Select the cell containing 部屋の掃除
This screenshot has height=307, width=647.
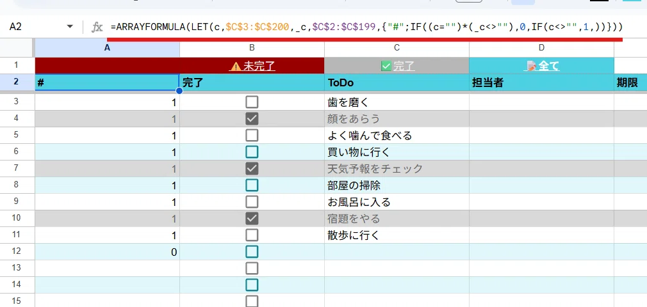[x=397, y=185]
